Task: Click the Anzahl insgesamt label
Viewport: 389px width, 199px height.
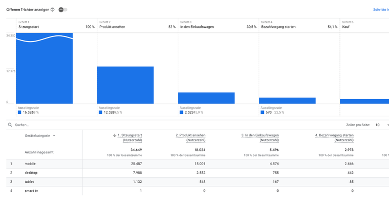Action: (x=39, y=152)
